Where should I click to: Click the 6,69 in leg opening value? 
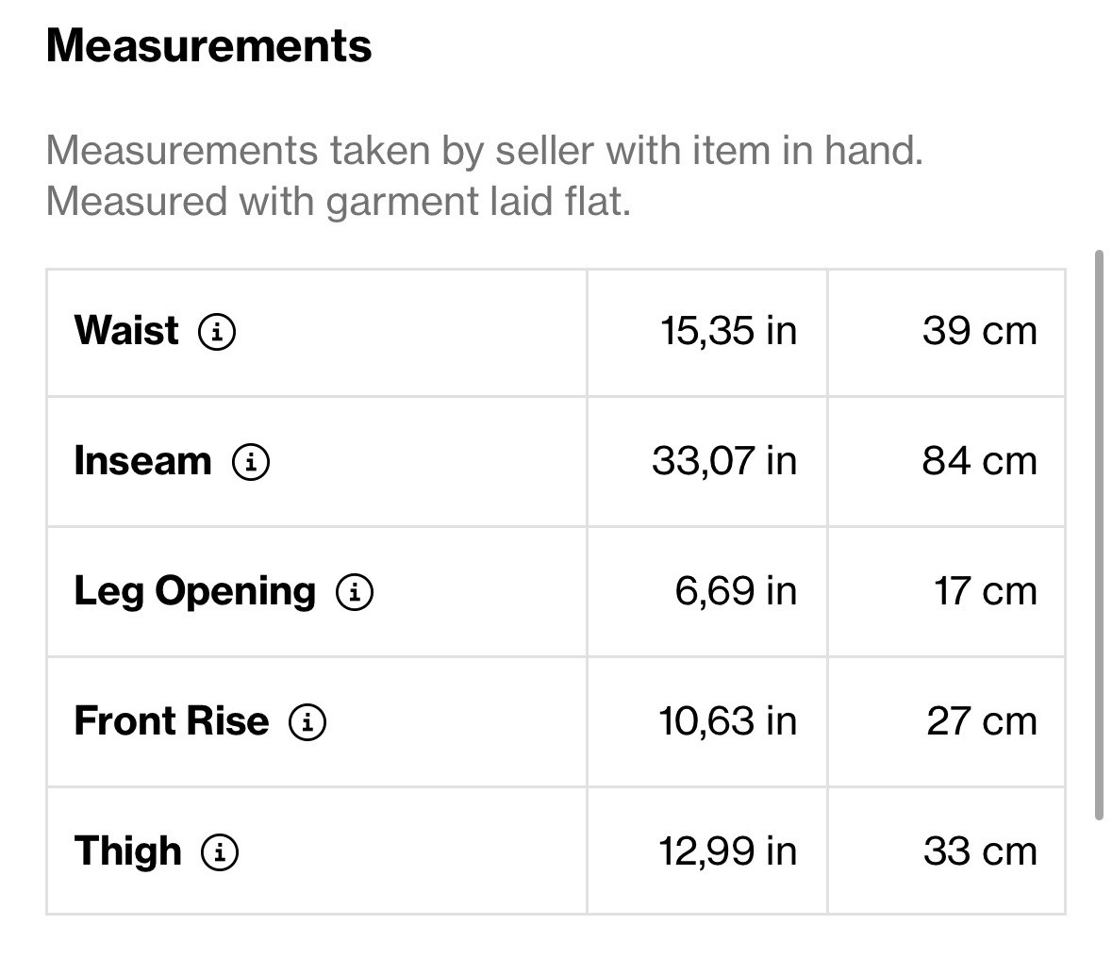[736, 591]
